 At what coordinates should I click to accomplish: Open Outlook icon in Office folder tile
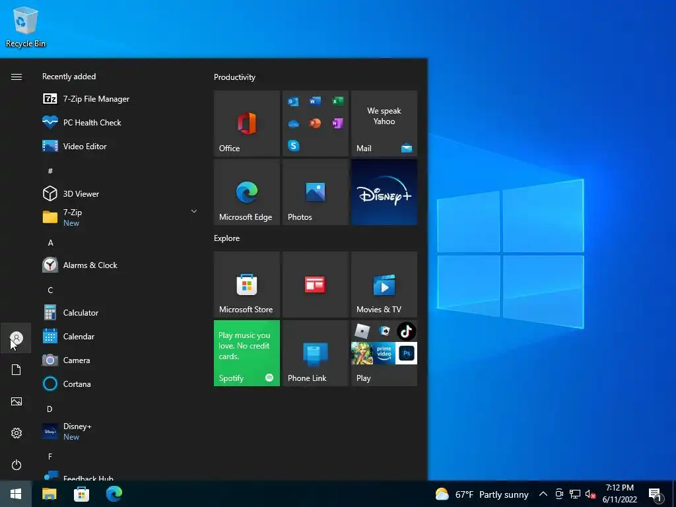(293, 102)
